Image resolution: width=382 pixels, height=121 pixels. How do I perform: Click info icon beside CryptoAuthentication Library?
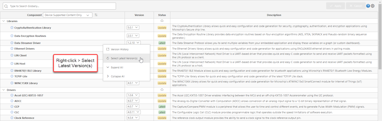point(12,28)
